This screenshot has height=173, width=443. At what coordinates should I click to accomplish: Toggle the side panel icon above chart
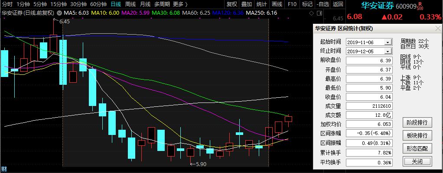[x=319, y=13]
